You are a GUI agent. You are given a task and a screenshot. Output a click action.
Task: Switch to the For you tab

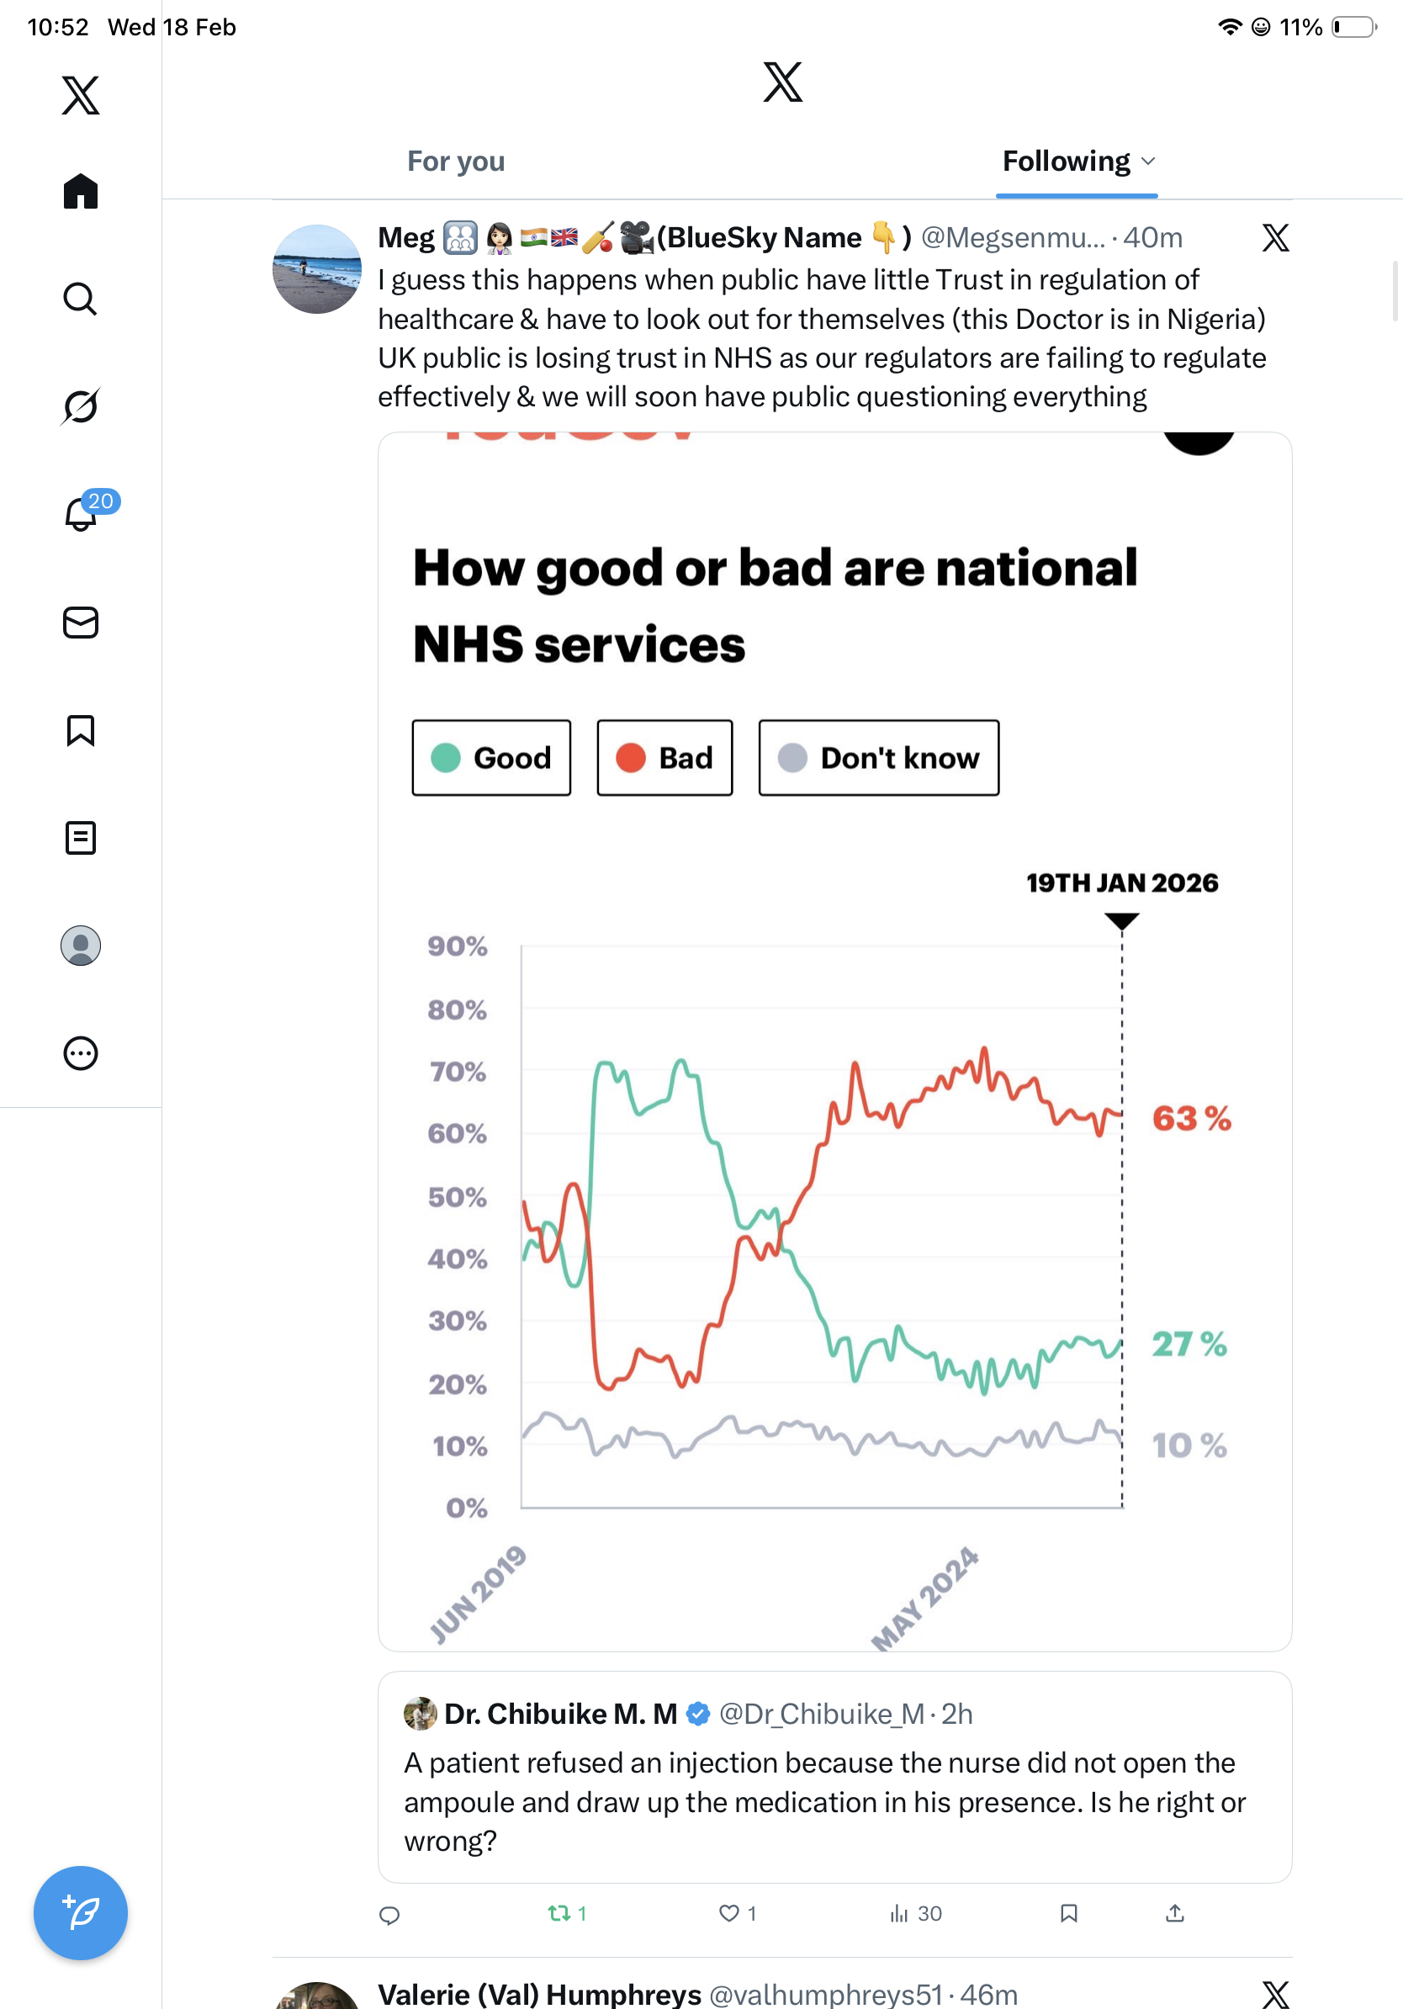[x=456, y=161]
